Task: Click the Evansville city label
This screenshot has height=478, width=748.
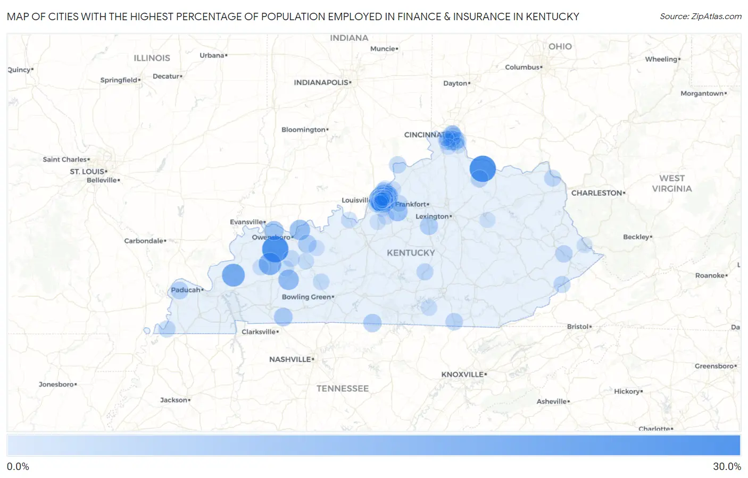Action: point(247,222)
